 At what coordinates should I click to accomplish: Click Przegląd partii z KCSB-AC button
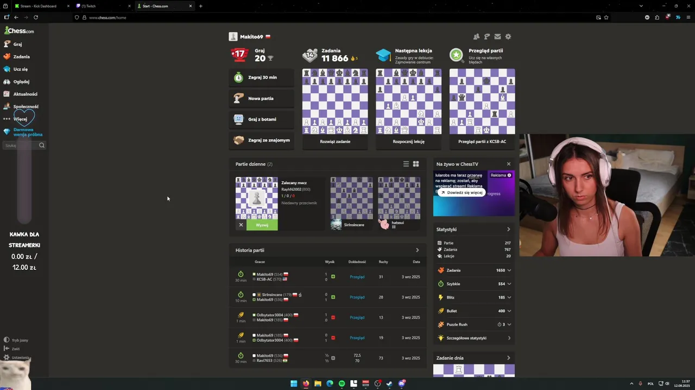coord(482,141)
